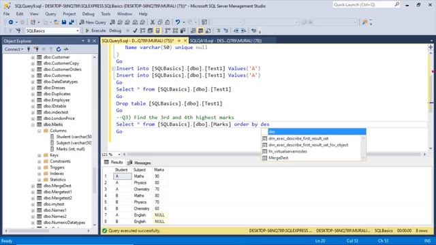The image size is (436, 245).
Task: Select dbo.Employee in Object Explorer
Action: [x=57, y=100]
